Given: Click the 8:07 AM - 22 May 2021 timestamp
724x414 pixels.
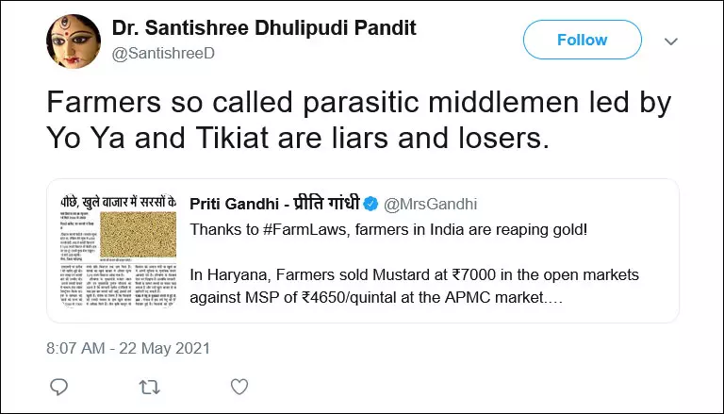Looking at the screenshot, I should point(128,348).
